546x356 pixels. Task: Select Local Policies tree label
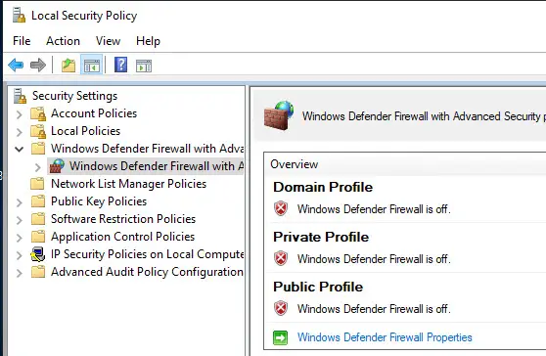[86, 131]
